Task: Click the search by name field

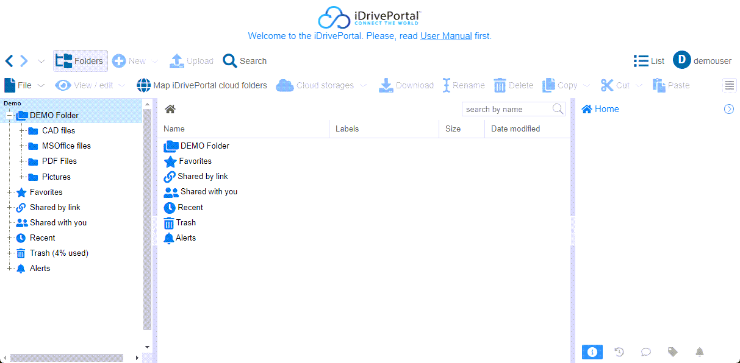Action: 506,109
